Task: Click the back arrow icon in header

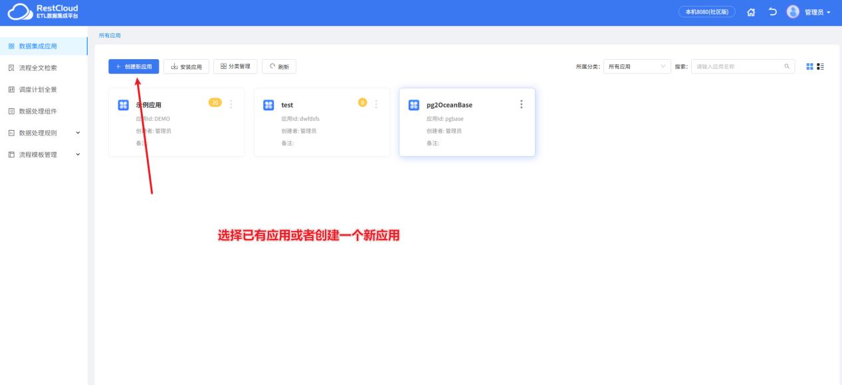Action: pyautogui.click(x=772, y=12)
